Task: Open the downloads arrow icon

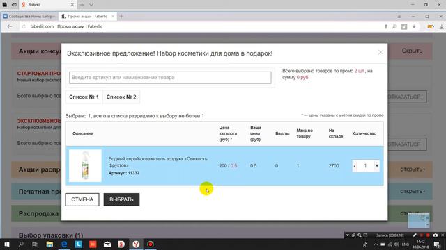Action: [441, 26]
